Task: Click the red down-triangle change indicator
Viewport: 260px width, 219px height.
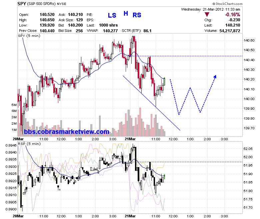Action: 207,15
